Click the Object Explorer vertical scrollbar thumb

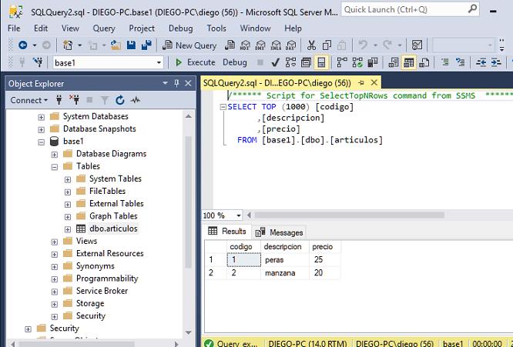tap(189, 202)
